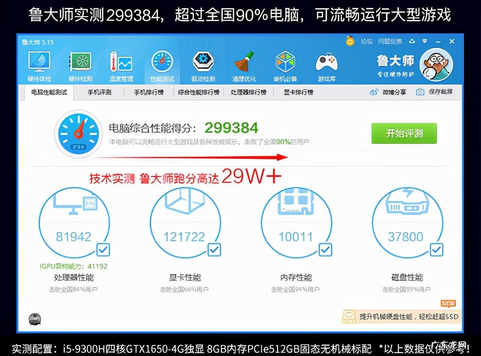Click the gold medal icon in title bar
Viewport: 481px width, 356px height.
pyautogui.click(x=350, y=41)
